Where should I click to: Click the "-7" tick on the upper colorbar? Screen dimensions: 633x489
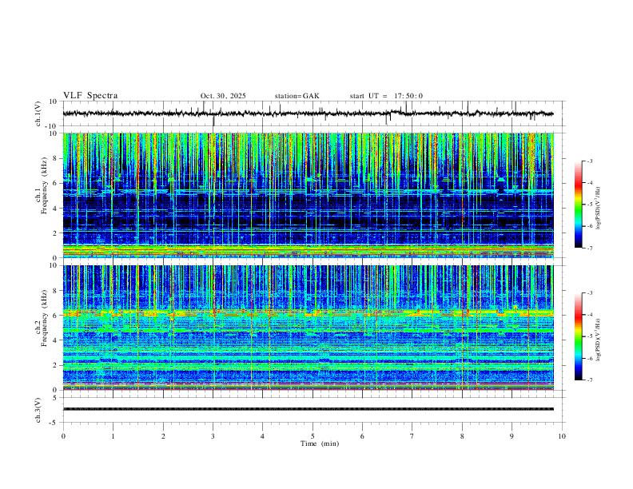pos(590,248)
